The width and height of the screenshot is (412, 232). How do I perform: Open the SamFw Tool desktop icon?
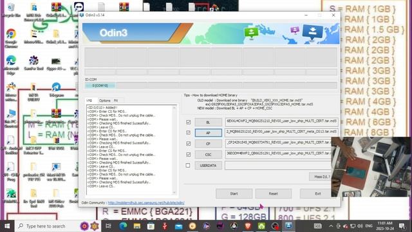[33, 63]
